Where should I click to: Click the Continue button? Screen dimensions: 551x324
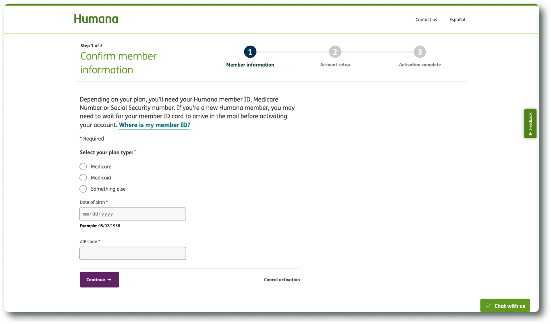coord(99,280)
